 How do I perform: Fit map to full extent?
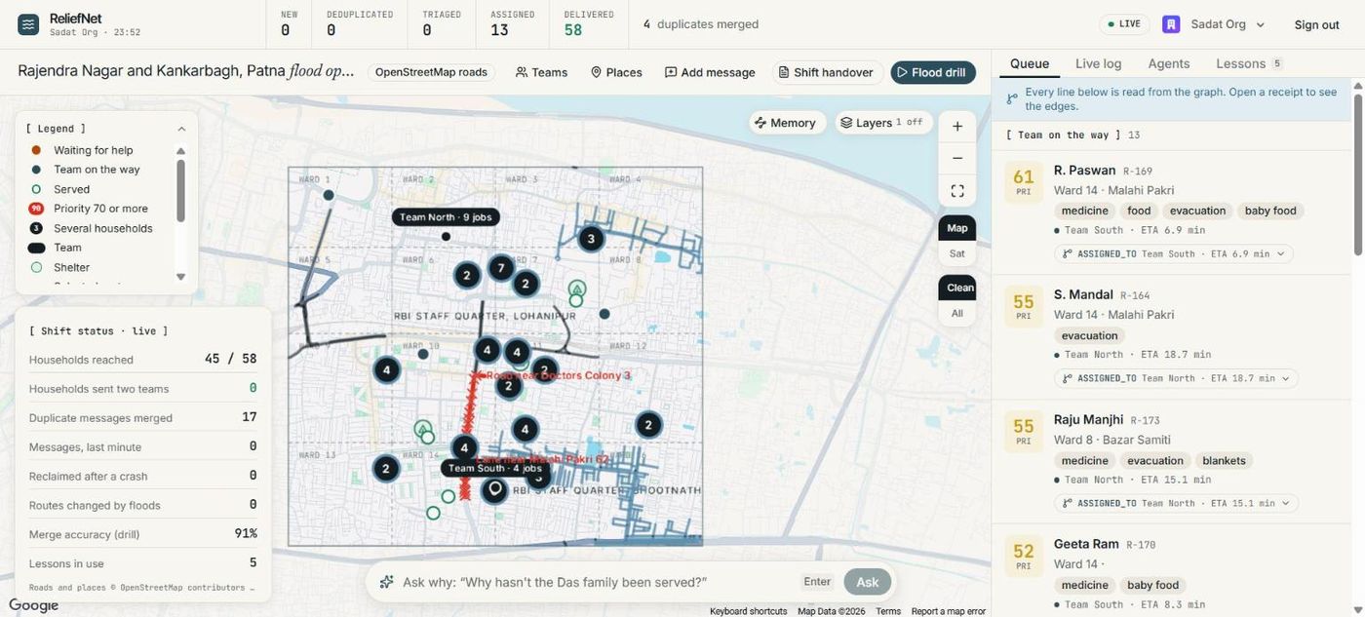957,191
